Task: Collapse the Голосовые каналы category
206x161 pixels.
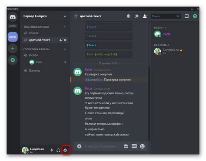Action: [x=36, y=49]
